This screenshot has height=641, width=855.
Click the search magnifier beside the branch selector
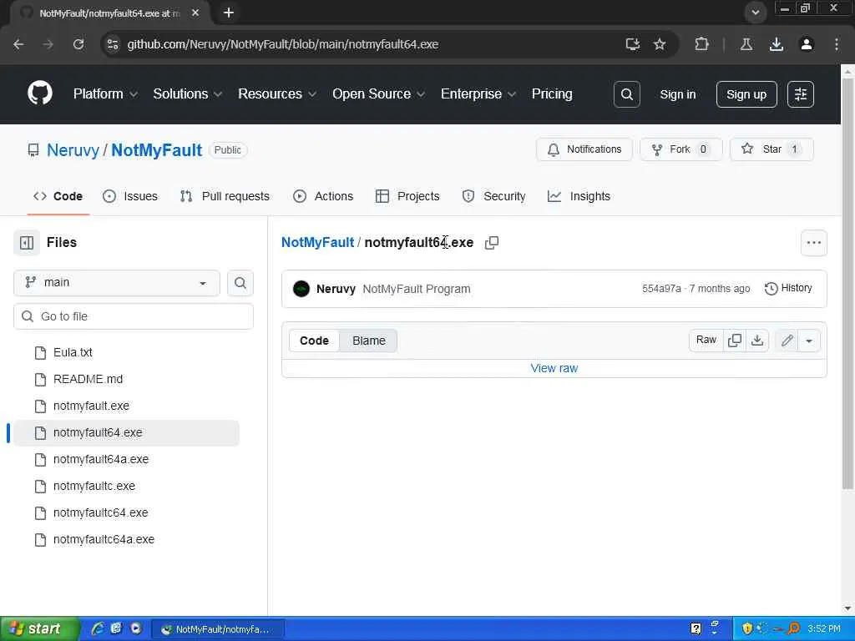pyautogui.click(x=240, y=283)
